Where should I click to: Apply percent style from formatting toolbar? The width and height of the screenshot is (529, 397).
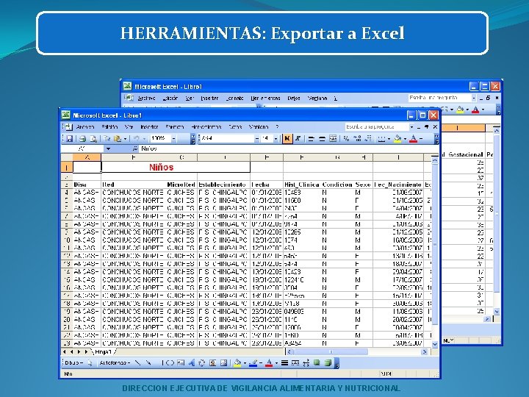tap(347, 138)
